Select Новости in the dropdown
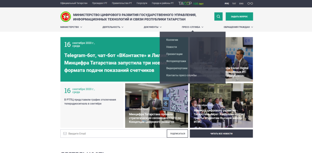This screenshot has width=312, height=153. [172, 47]
